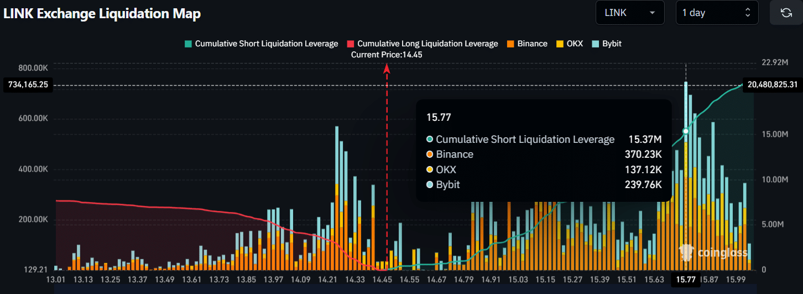Click the 13.97 x-axis price label
The width and height of the screenshot is (803, 294).
pos(274,280)
